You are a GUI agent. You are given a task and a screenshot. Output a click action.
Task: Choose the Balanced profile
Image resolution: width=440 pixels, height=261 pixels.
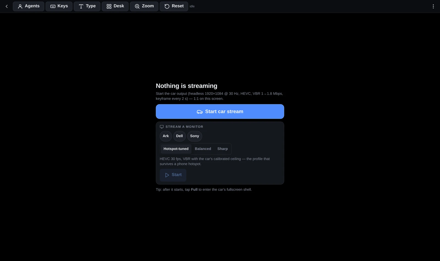(203, 149)
